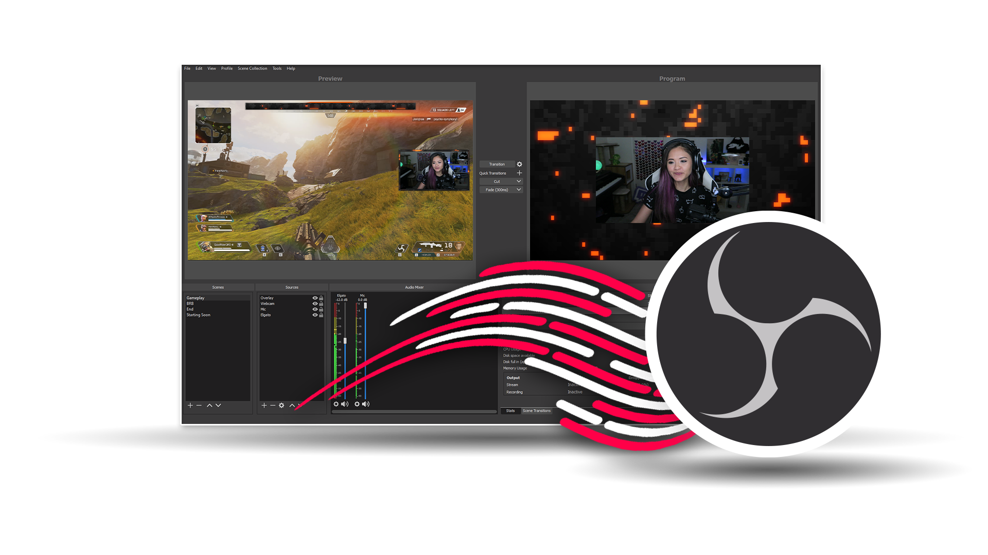Select the BRB scene

190,303
